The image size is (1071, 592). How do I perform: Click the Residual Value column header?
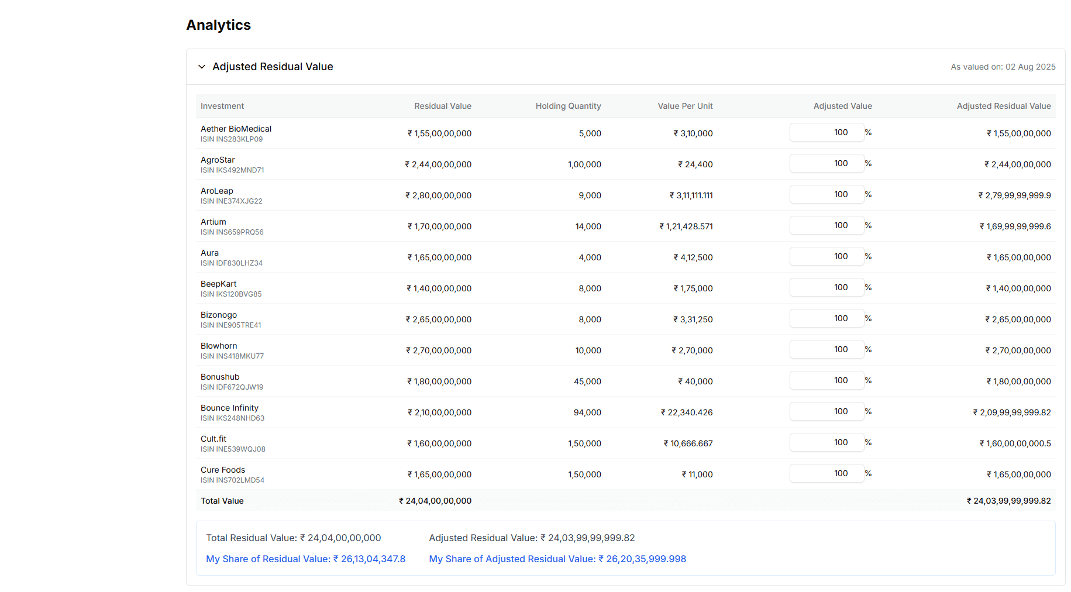(443, 106)
